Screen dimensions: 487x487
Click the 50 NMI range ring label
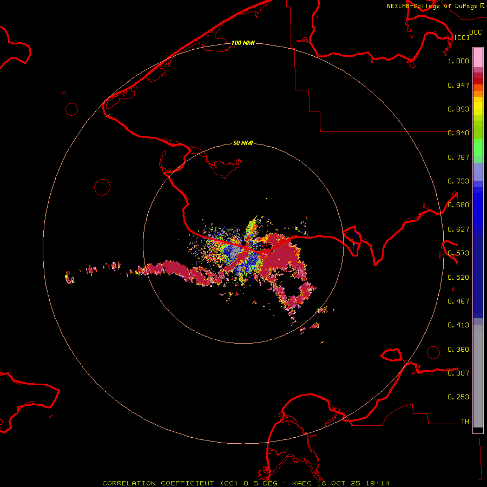[x=243, y=143]
